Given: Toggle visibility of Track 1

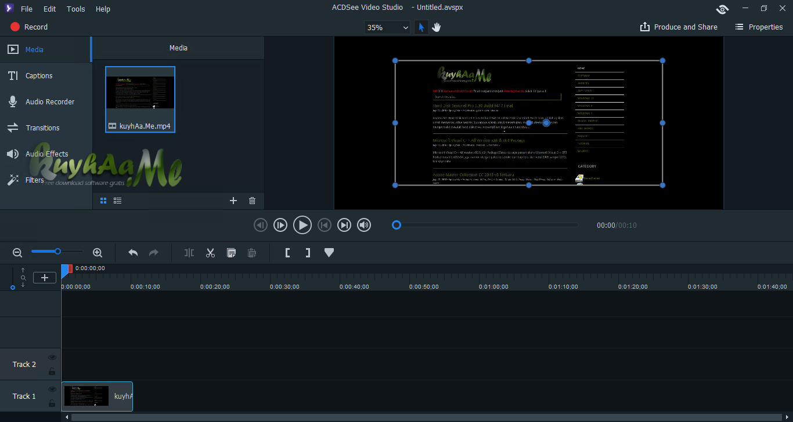Looking at the screenshot, I should pyautogui.click(x=52, y=390).
